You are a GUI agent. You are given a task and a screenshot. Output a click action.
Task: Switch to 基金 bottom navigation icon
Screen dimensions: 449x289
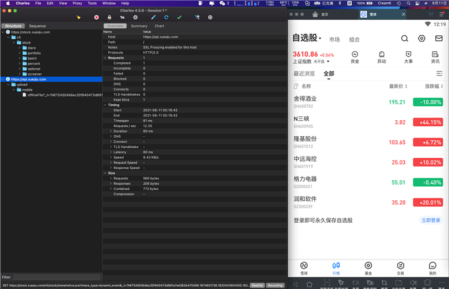pos(368,268)
